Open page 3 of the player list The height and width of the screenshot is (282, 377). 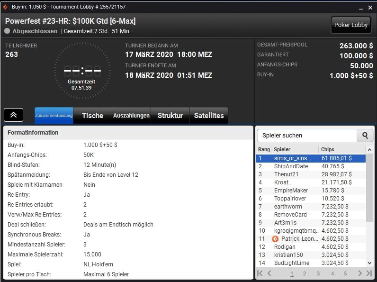(x=318, y=273)
